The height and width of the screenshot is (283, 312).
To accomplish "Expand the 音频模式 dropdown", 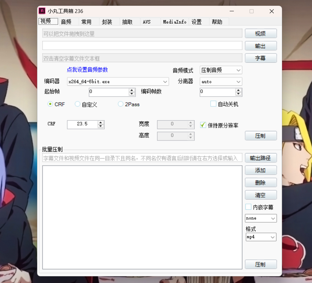I will [x=221, y=70].
